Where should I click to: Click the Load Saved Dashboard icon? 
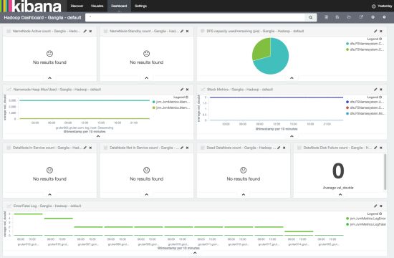point(349,17)
